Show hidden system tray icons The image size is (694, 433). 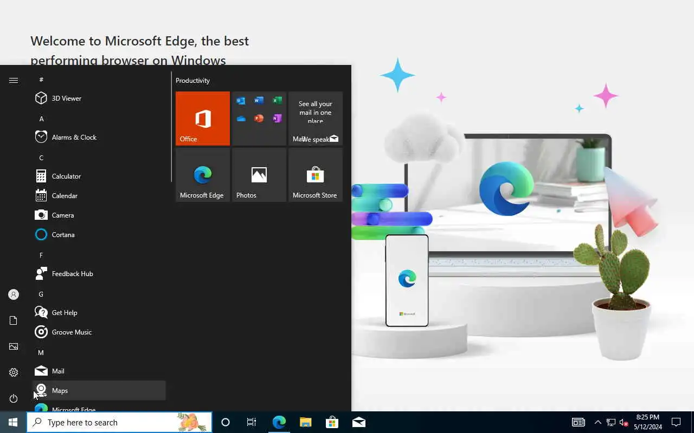point(597,422)
